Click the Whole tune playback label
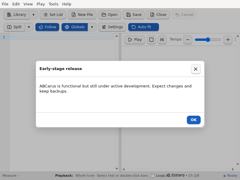Image resolution: width=240 pixels, height=180 pixels. point(85,175)
